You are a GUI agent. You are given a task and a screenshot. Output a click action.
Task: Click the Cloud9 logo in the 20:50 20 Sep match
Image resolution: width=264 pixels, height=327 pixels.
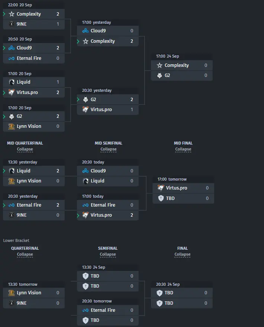tap(12, 48)
